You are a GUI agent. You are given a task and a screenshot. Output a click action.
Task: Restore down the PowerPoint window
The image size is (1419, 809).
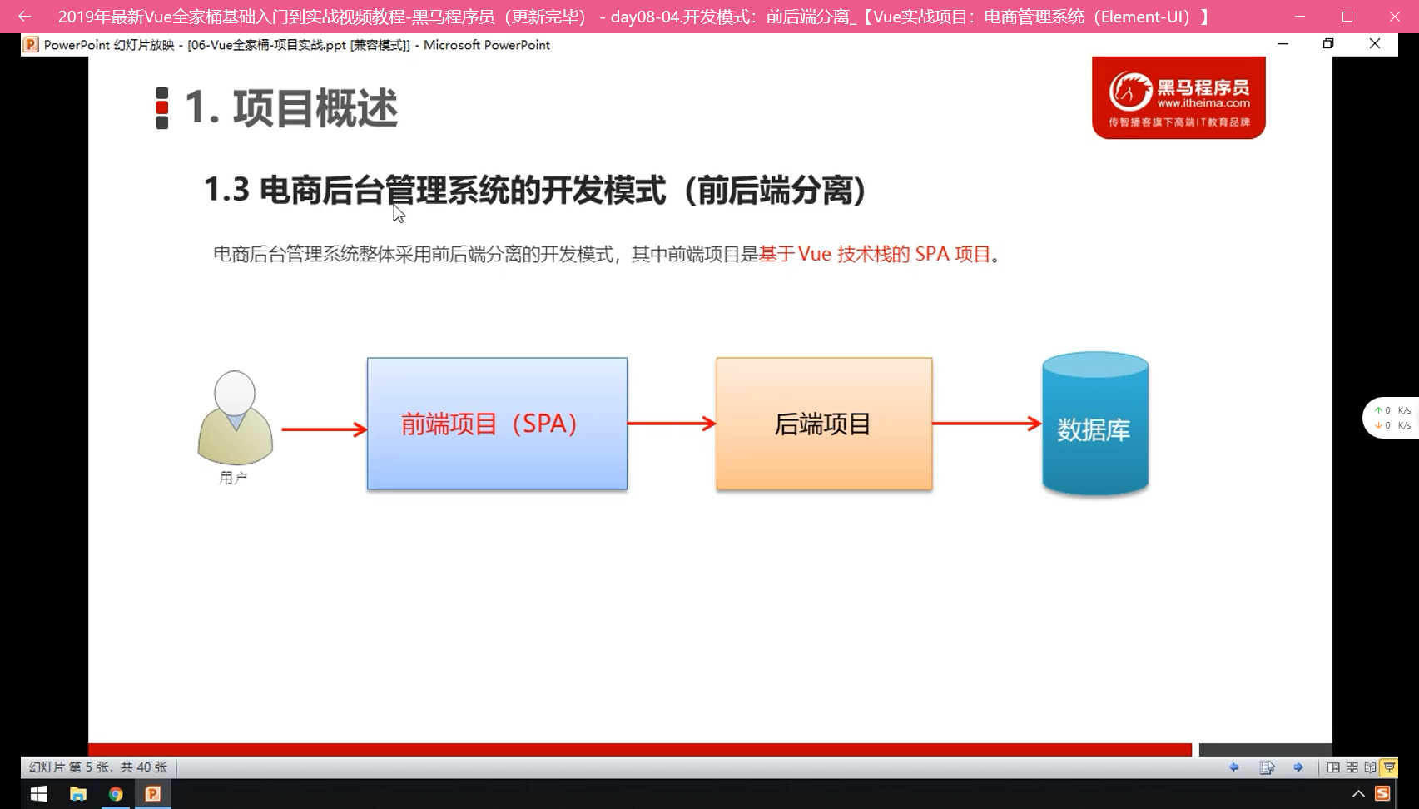coord(1328,44)
